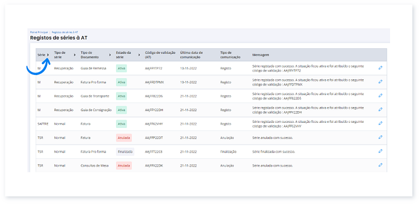Click the Registos de séries à AT breadcrumb
The image size is (420, 204).
pyautogui.click(x=65, y=32)
